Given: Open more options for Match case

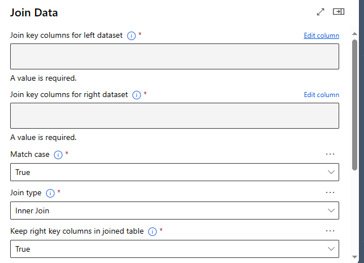Looking at the screenshot, I should pos(330,154).
